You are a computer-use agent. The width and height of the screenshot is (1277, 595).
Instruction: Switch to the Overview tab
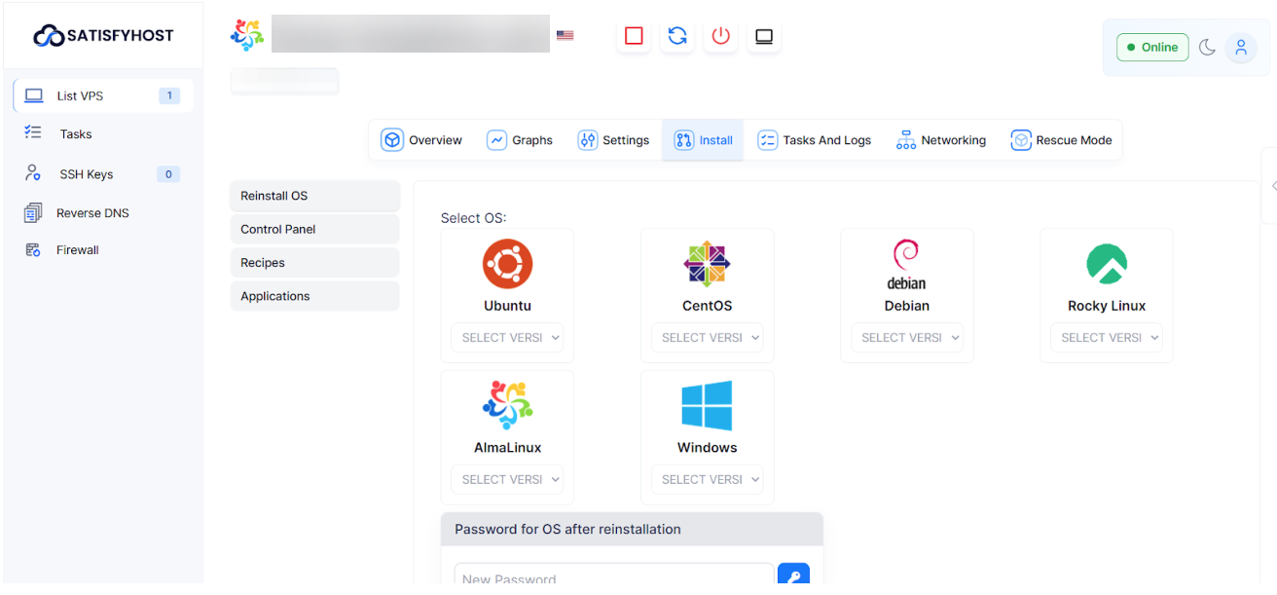[421, 140]
